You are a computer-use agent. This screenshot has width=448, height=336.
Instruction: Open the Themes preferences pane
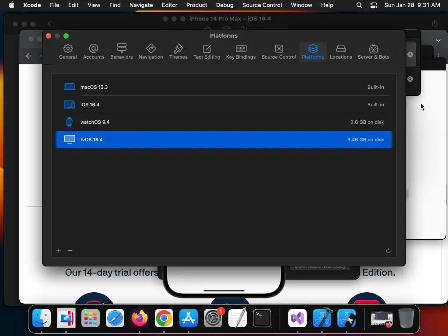(x=178, y=52)
